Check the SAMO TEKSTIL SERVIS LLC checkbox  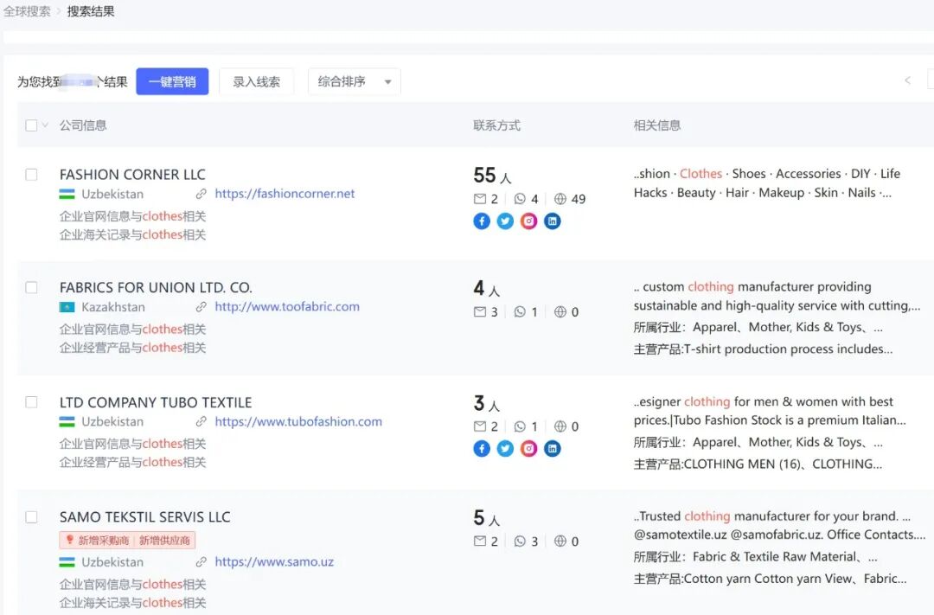(x=32, y=517)
